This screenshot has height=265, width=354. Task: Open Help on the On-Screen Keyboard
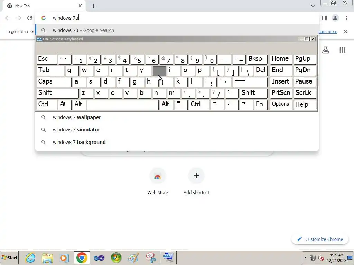[305, 105]
